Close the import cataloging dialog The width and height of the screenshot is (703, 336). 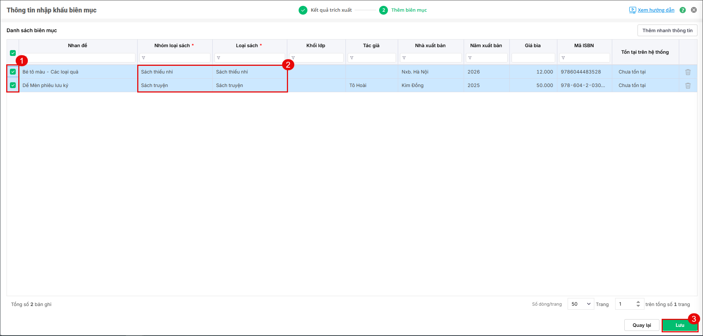(694, 10)
